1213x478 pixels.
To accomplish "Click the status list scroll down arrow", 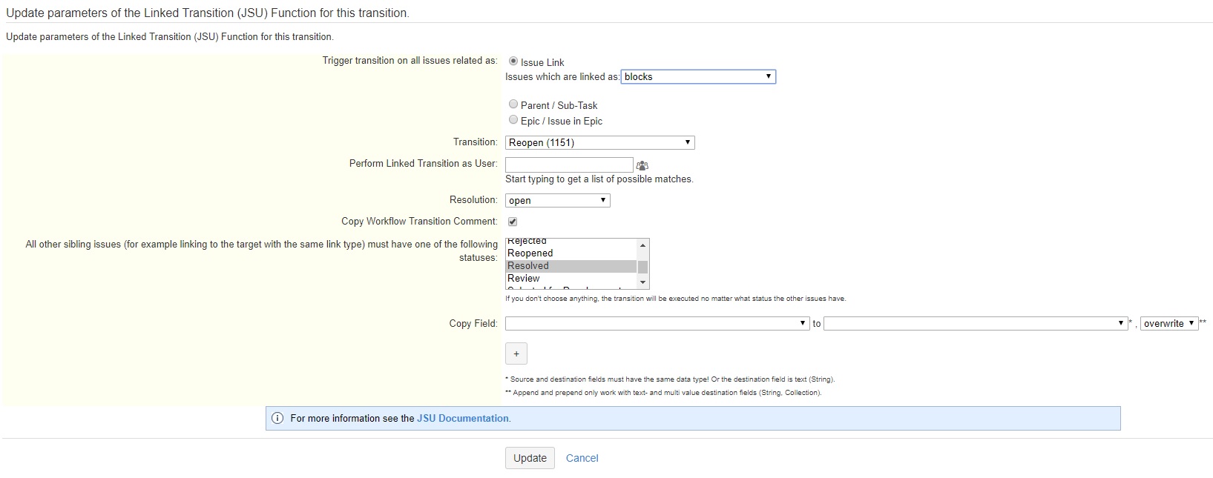I will click(642, 282).
